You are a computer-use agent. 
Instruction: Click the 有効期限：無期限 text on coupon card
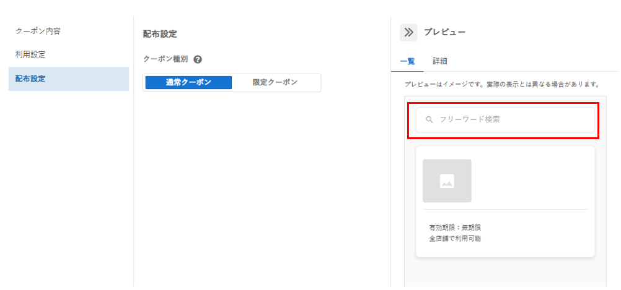[x=455, y=228]
